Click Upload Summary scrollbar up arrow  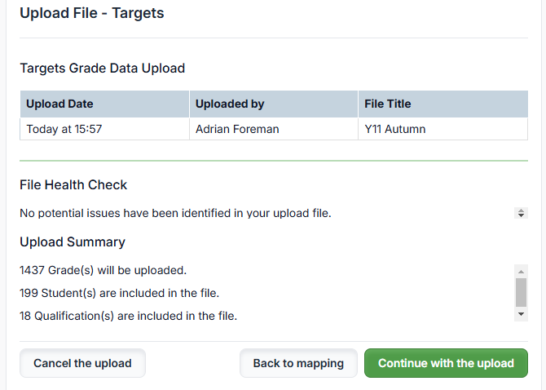[521, 272]
